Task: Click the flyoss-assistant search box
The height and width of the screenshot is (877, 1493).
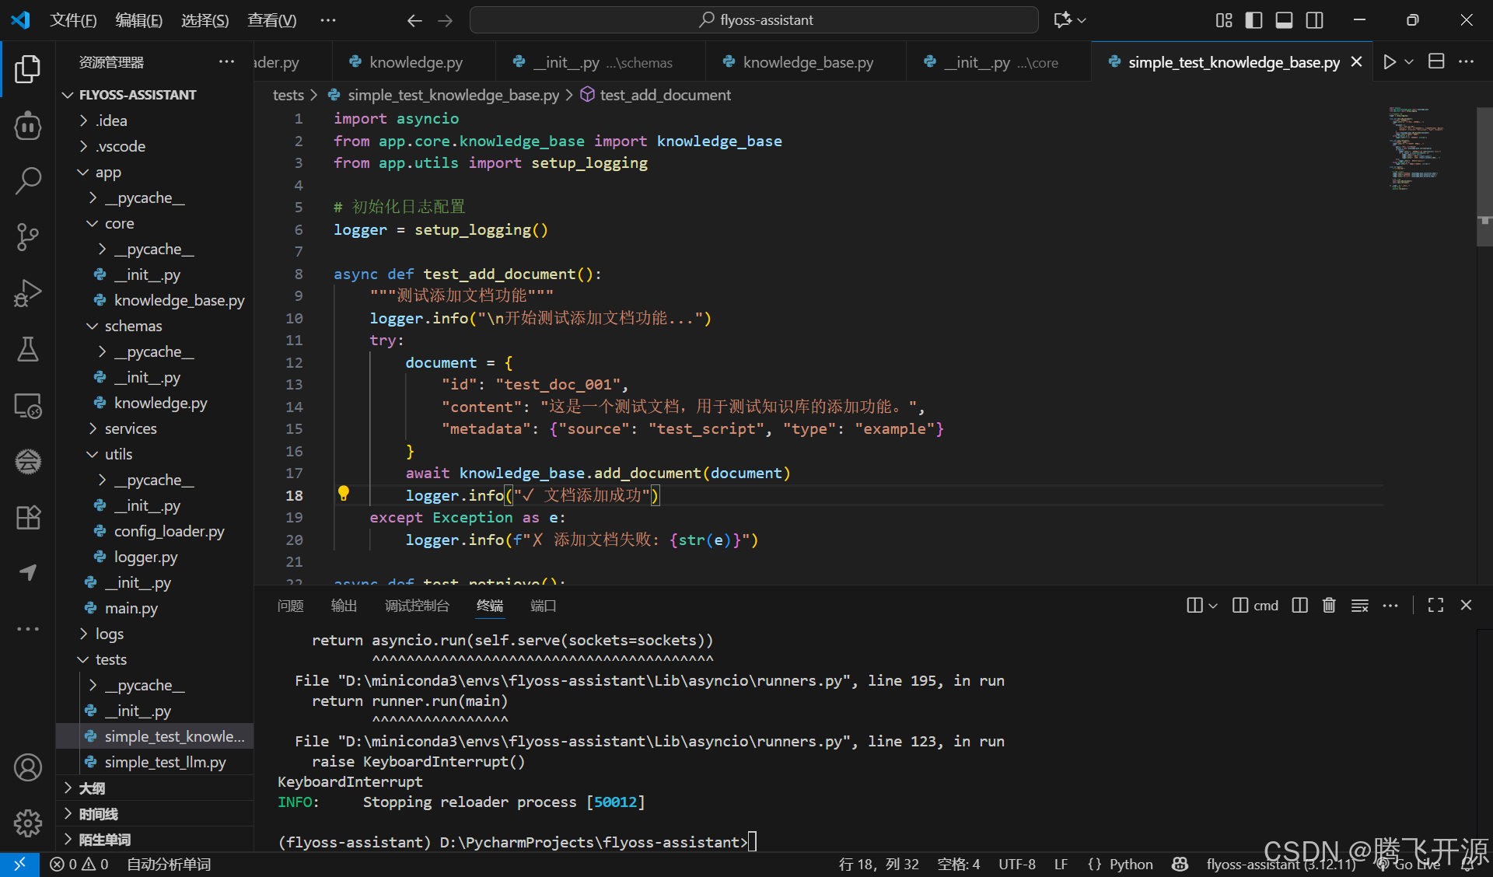Action: (753, 20)
